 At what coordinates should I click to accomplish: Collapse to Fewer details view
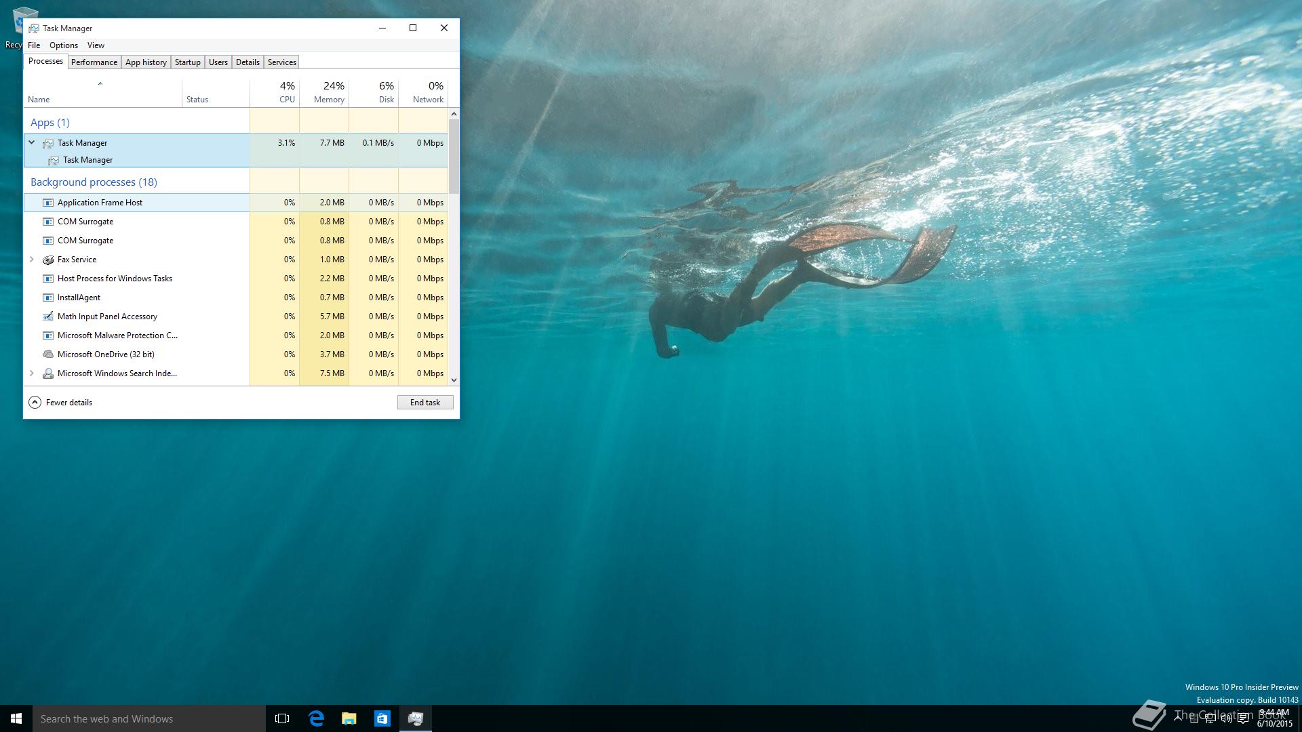(60, 403)
